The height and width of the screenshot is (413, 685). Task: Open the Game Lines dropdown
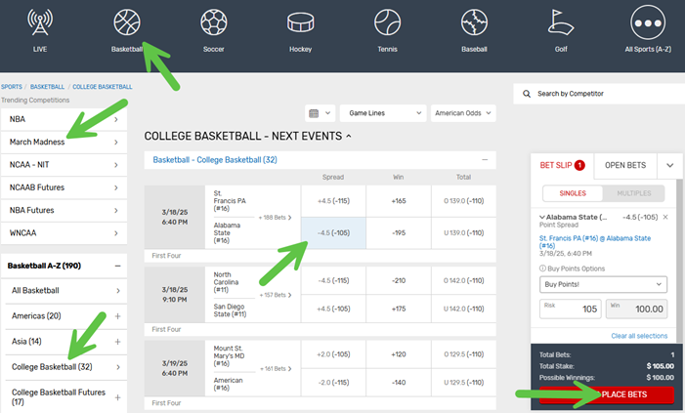[386, 113]
